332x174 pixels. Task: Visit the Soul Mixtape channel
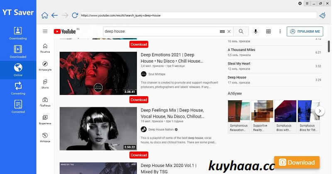pos(157,74)
